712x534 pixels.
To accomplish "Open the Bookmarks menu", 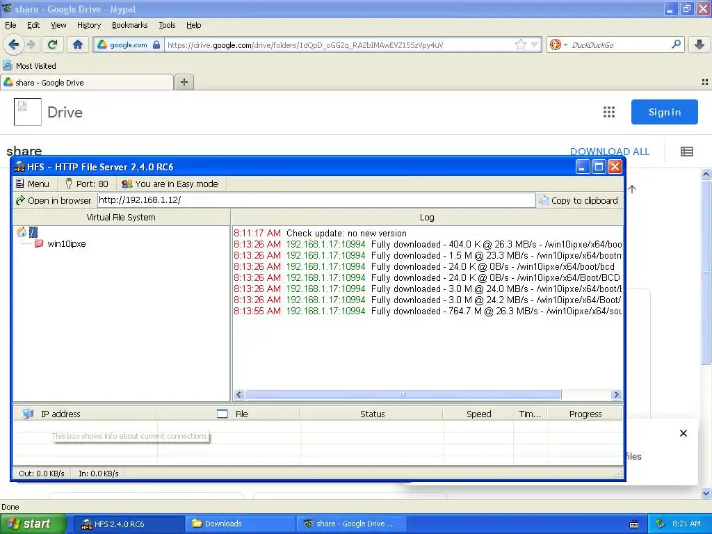I will tap(129, 25).
